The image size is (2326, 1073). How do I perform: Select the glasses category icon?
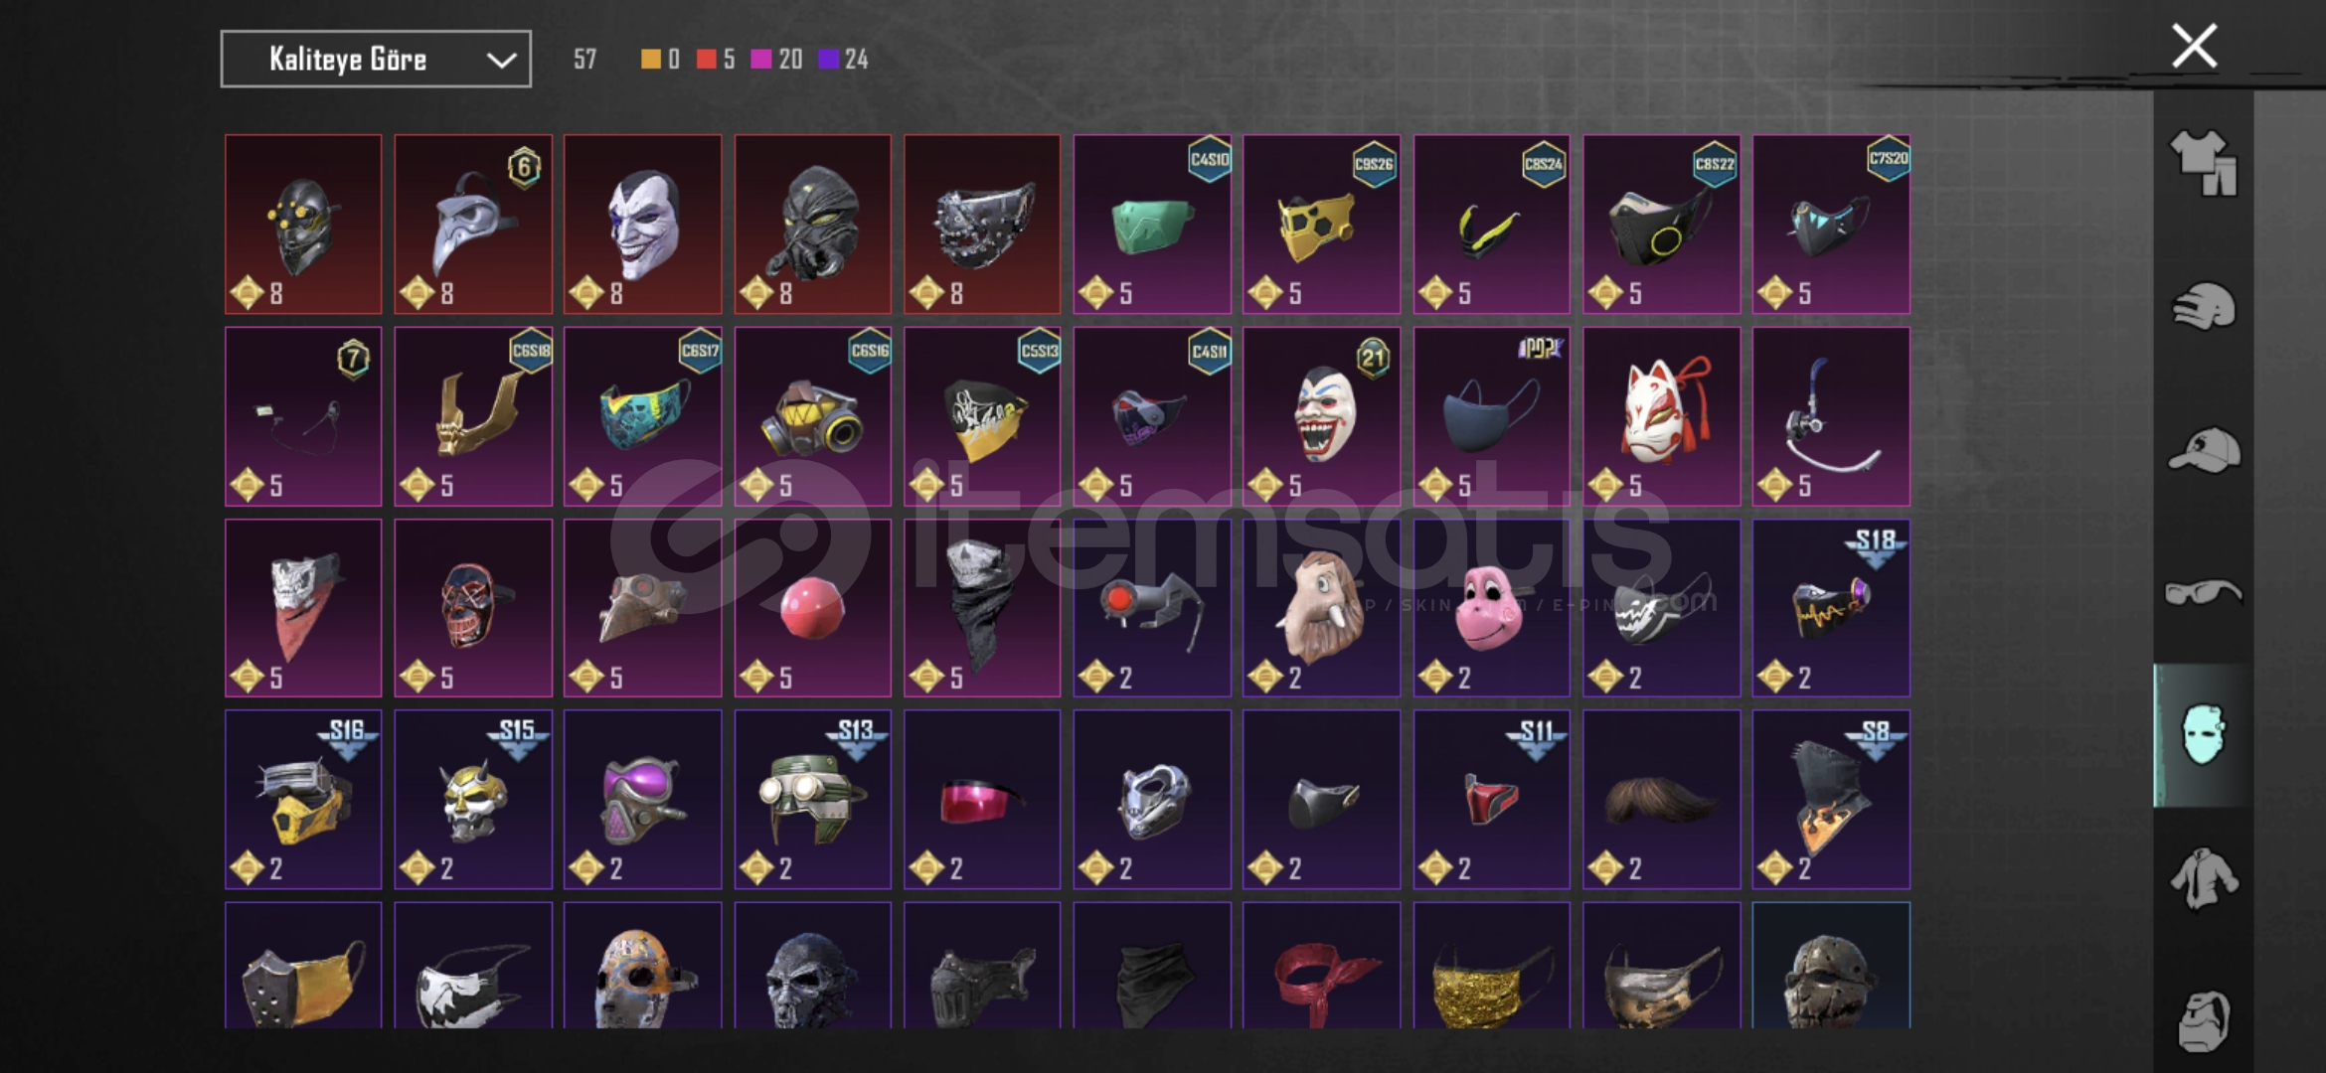[x=2204, y=593]
